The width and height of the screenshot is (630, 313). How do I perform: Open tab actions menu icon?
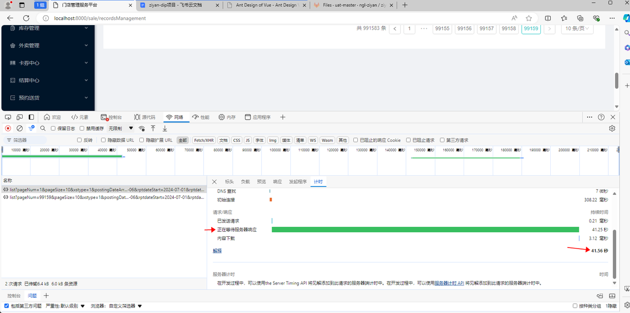pyautogui.click(x=22, y=5)
